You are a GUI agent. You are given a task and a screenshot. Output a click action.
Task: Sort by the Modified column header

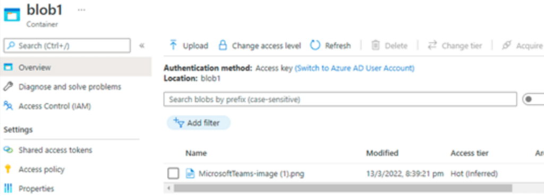tap(382, 153)
